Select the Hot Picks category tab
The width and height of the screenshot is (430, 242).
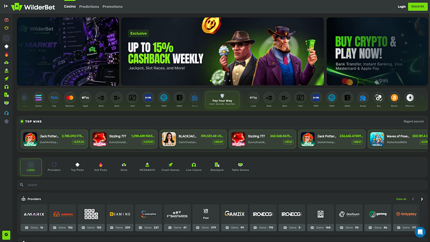(101, 167)
